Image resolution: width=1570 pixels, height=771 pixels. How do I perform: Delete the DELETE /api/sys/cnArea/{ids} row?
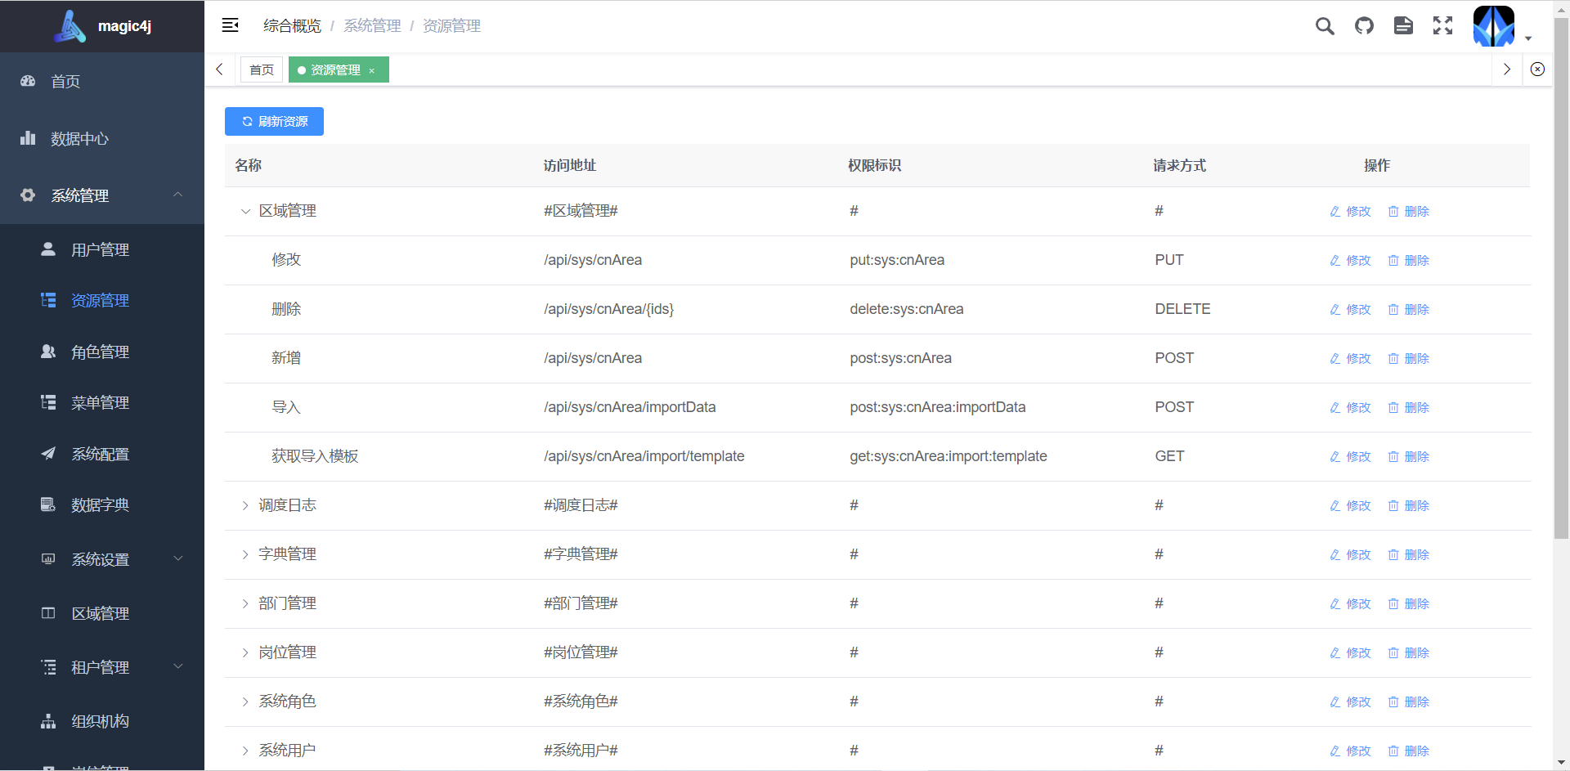click(1408, 309)
